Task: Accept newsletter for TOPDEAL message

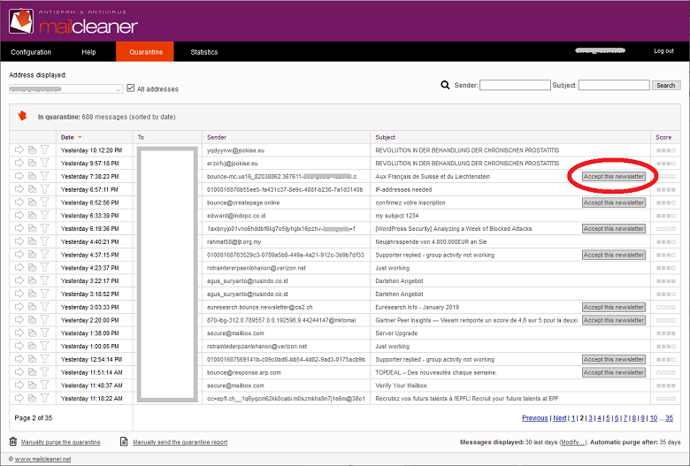Action: pos(614,373)
